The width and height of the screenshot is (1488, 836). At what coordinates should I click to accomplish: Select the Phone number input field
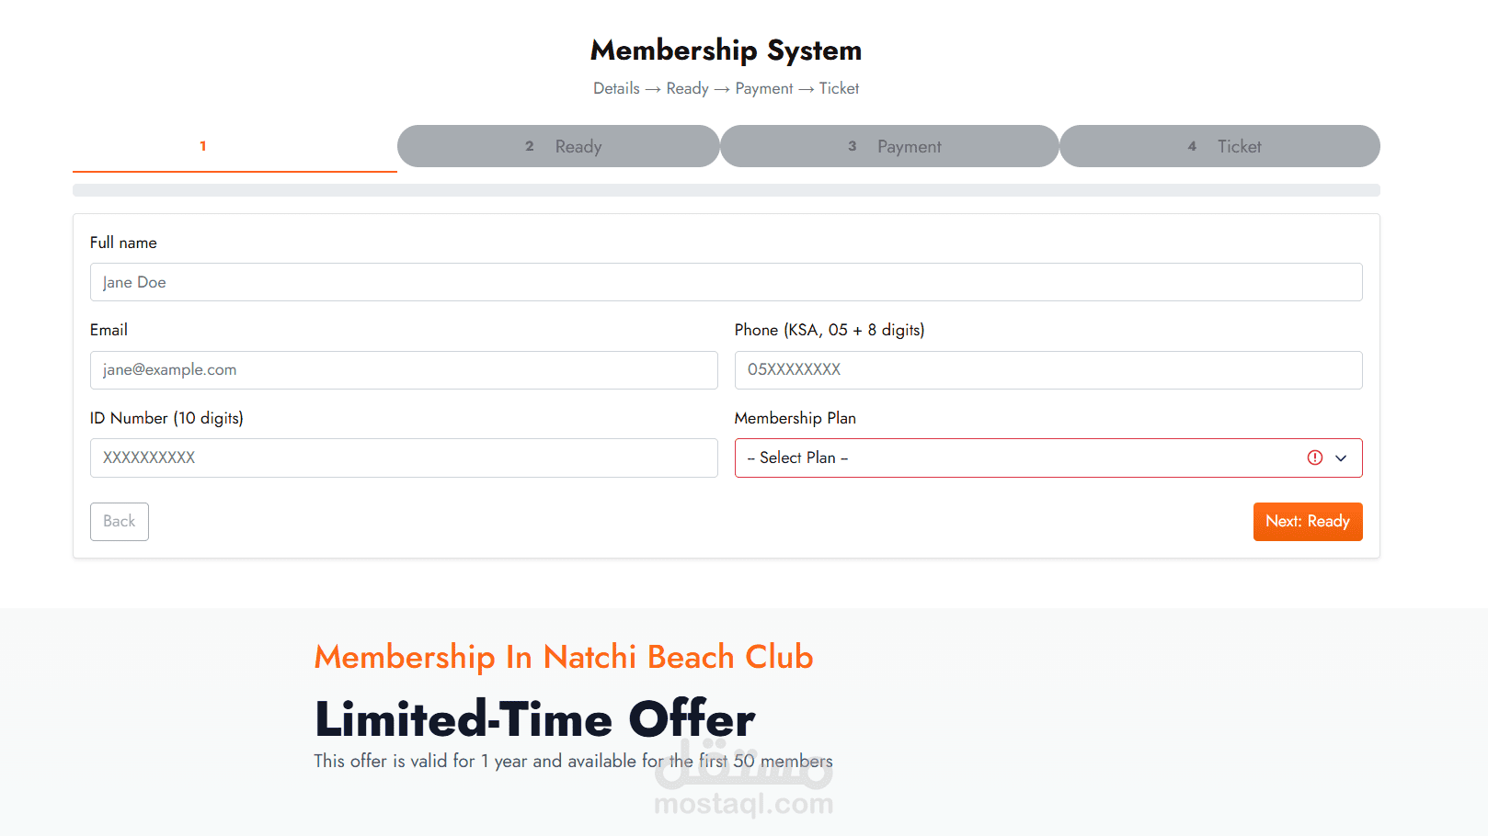pyautogui.click(x=1047, y=369)
